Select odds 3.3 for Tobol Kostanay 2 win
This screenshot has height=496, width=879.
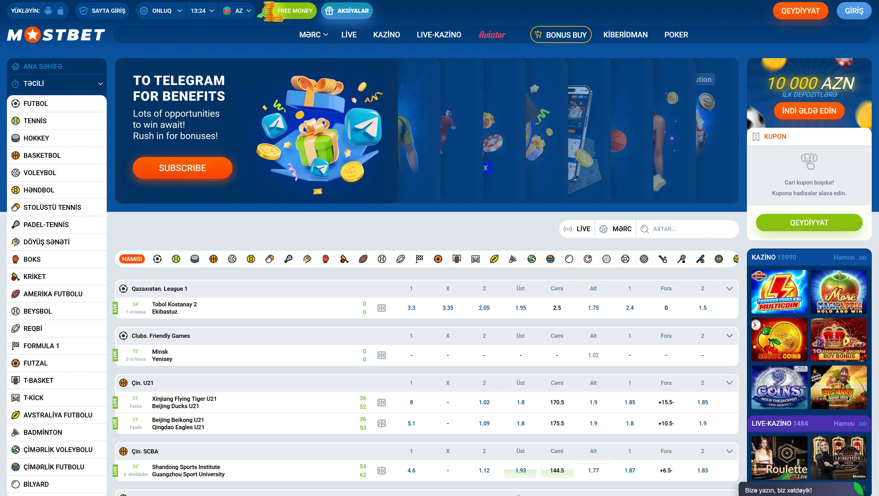click(411, 308)
